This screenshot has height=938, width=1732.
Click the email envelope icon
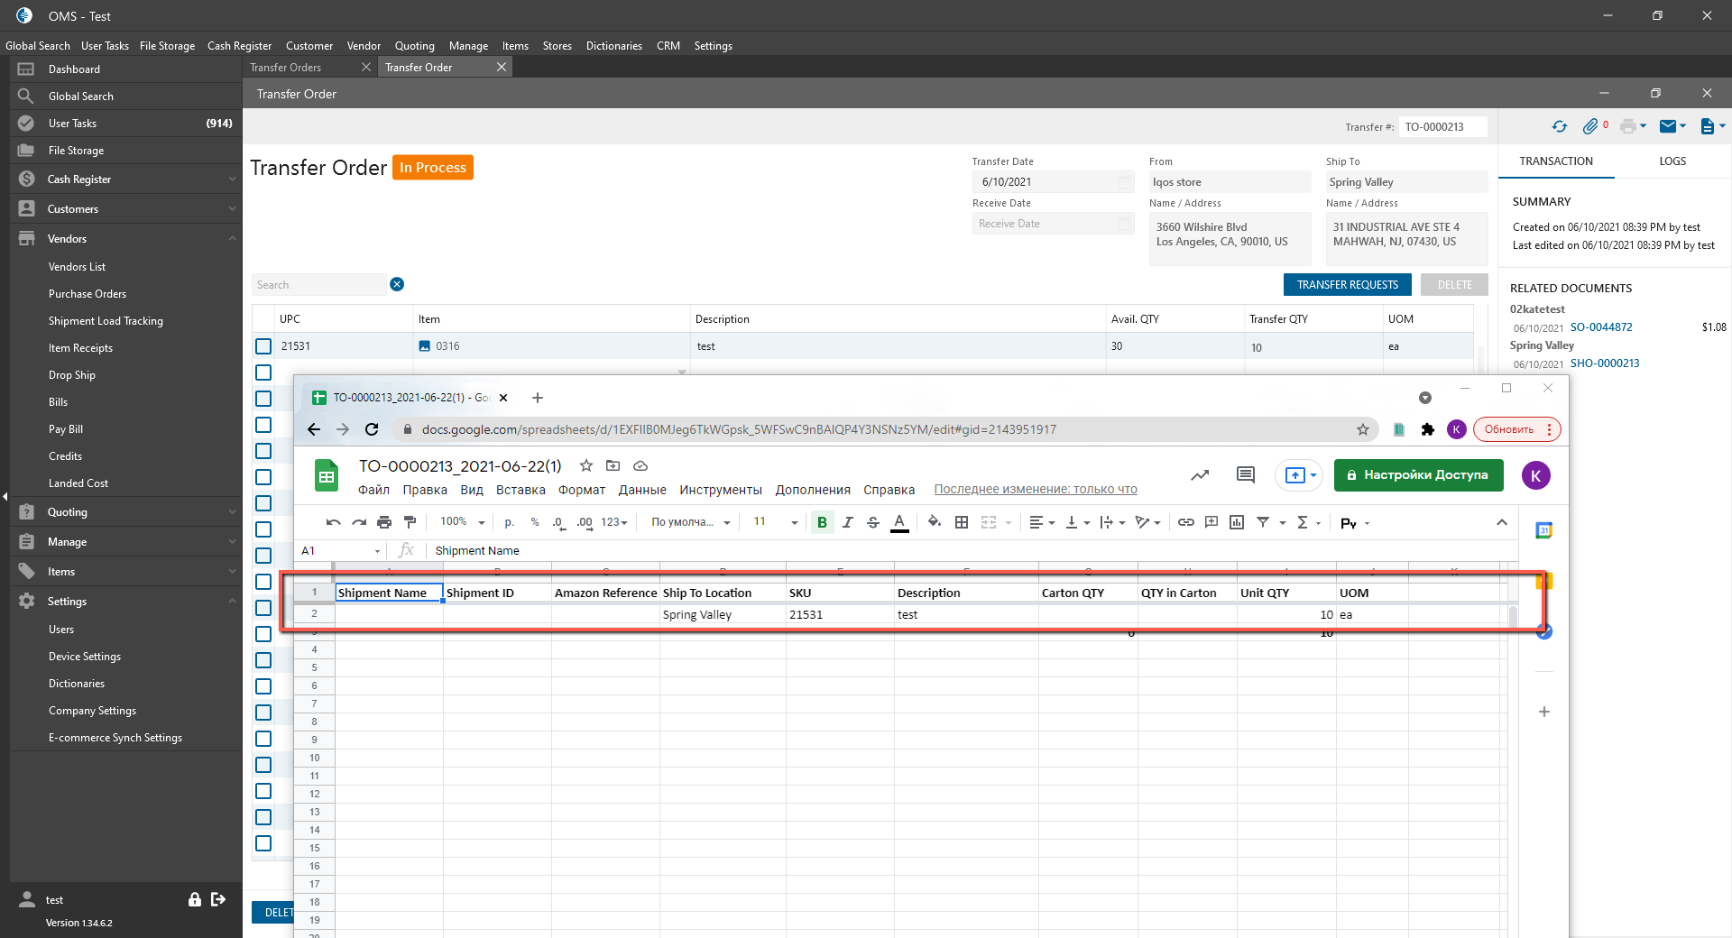(x=1668, y=126)
